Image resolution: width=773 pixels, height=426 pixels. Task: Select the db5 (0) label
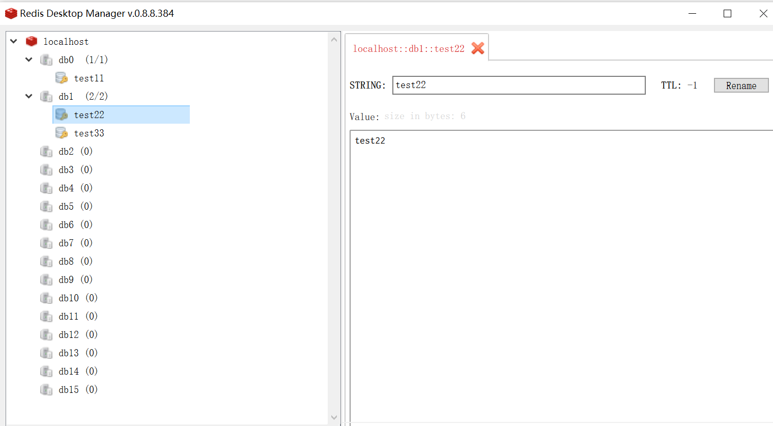coord(75,207)
